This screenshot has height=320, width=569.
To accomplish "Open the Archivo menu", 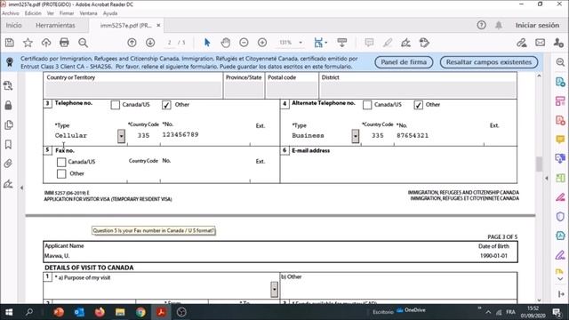I will [11, 13].
